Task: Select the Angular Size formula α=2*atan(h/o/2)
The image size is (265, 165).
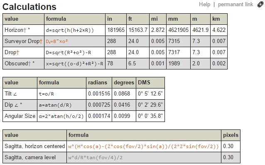Action: point(61,116)
